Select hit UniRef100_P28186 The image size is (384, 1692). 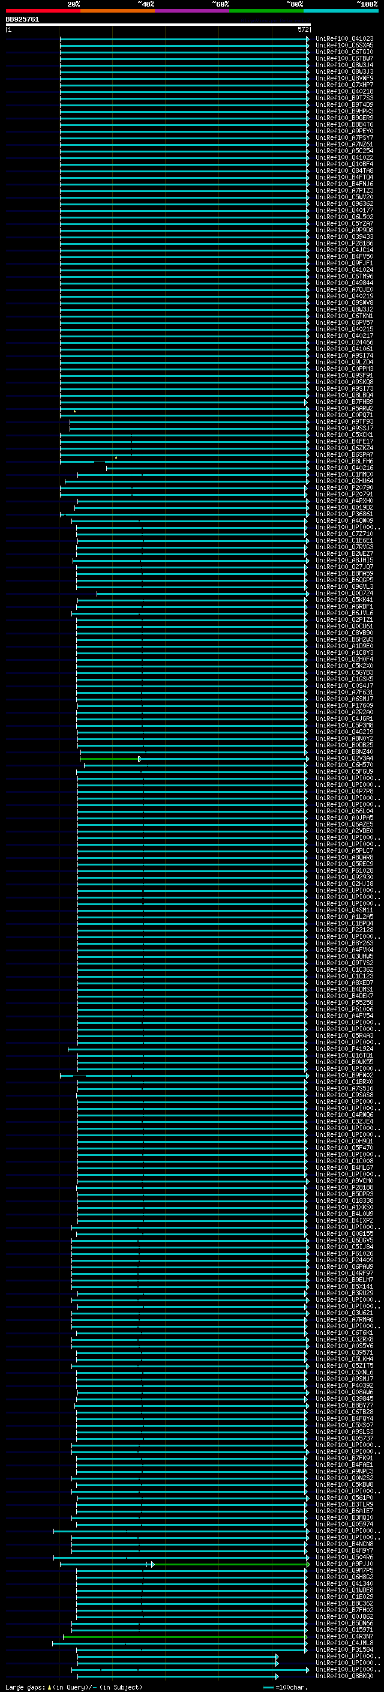click(344, 244)
